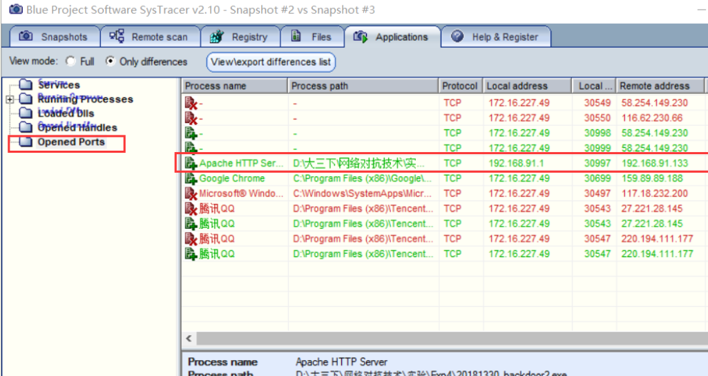Expand the Running Processes tree node

coord(10,99)
